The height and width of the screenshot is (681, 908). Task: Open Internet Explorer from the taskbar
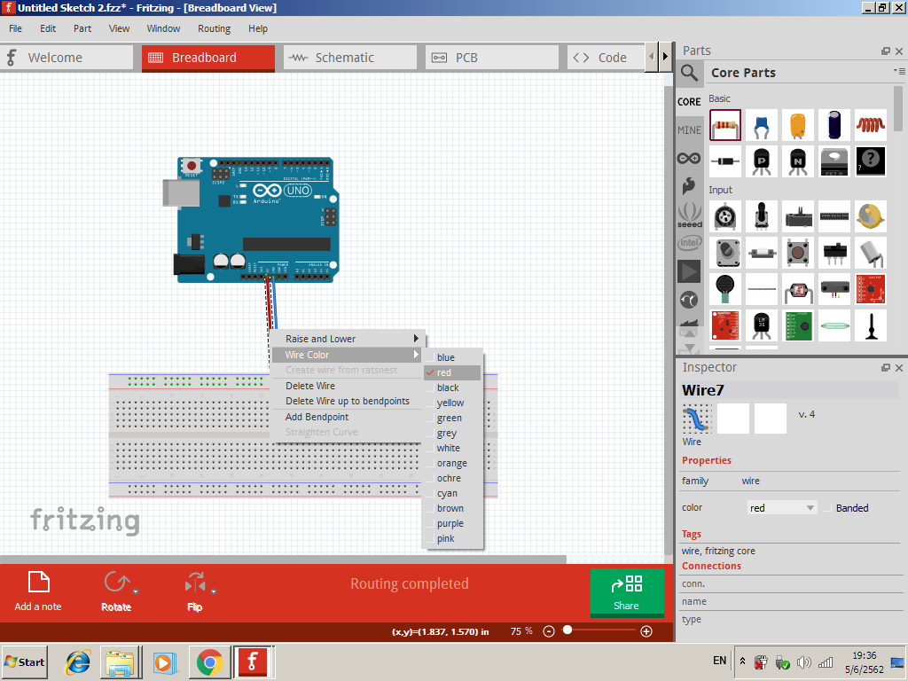(x=78, y=662)
